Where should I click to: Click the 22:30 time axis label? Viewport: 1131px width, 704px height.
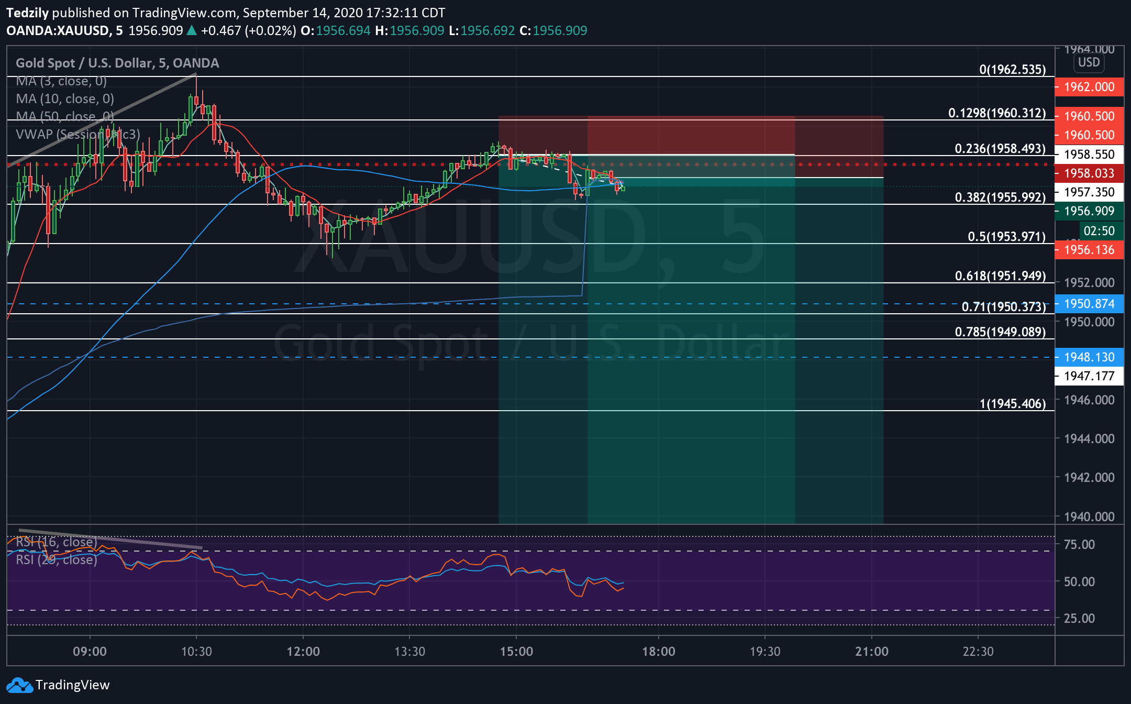[x=978, y=652]
